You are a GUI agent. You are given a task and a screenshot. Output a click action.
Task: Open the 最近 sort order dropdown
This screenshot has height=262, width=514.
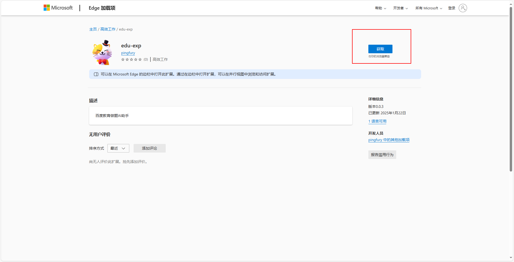pyautogui.click(x=118, y=148)
